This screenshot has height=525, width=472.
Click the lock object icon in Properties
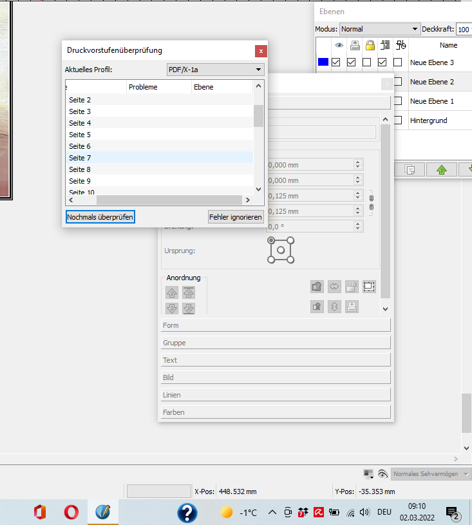352,287
